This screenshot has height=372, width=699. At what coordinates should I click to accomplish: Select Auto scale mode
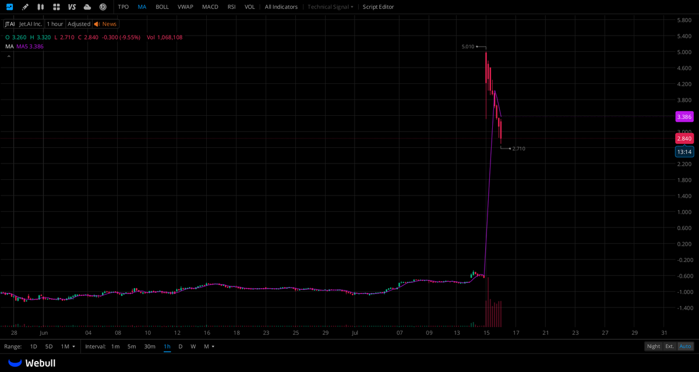pyautogui.click(x=686, y=346)
